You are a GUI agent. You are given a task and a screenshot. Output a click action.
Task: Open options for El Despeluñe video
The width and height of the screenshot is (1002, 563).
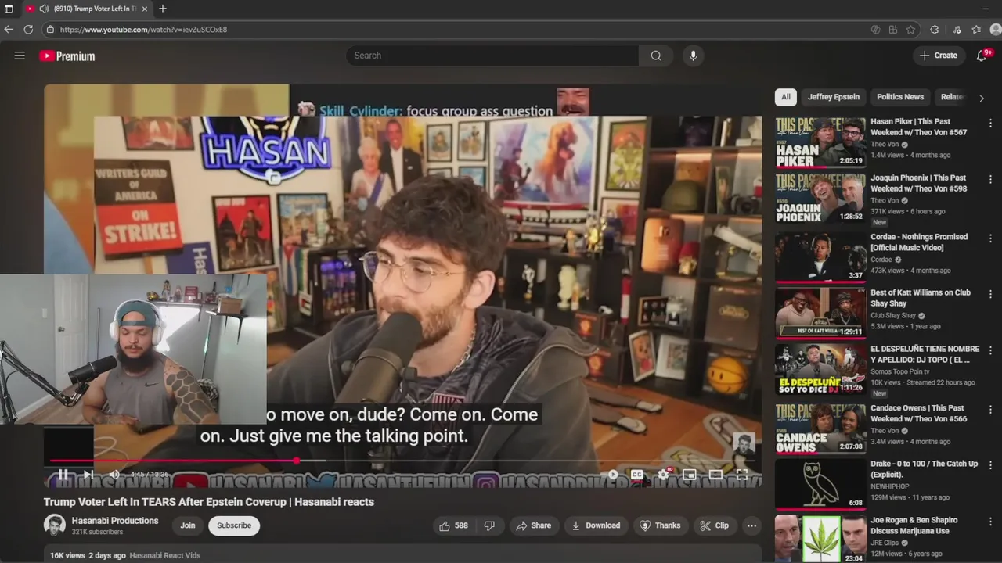[x=990, y=350]
